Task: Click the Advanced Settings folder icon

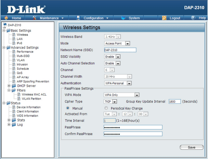Action: point(8,48)
